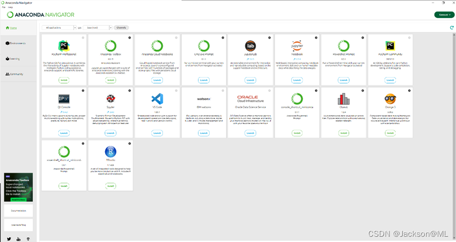Install PyCharm Professional

64,80
